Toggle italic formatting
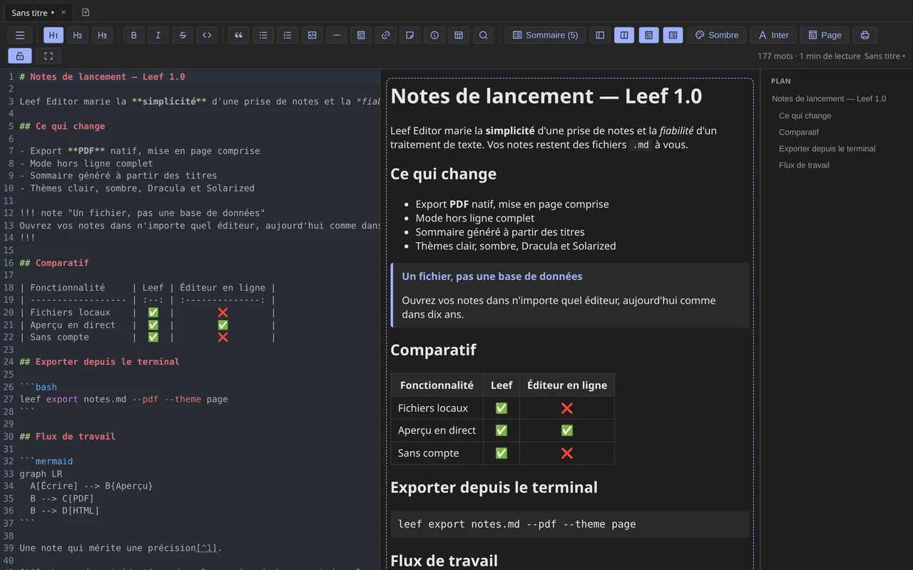The width and height of the screenshot is (913, 570). (x=158, y=35)
